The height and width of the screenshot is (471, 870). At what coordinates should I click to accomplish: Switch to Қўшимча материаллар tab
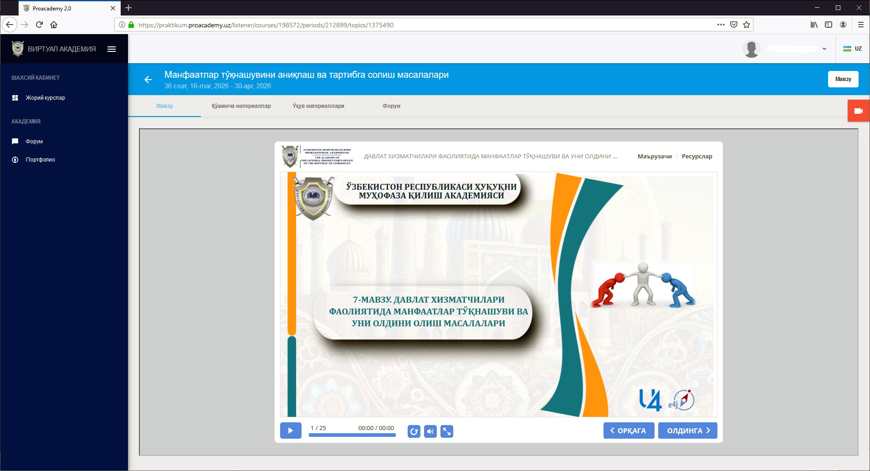point(241,106)
